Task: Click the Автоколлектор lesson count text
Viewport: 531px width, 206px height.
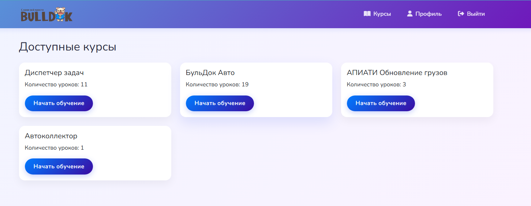Action: [x=54, y=148]
